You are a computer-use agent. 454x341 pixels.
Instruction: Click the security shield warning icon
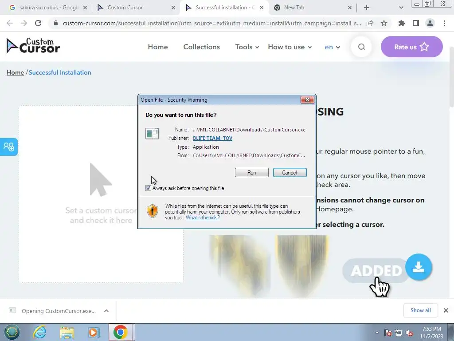153,211
